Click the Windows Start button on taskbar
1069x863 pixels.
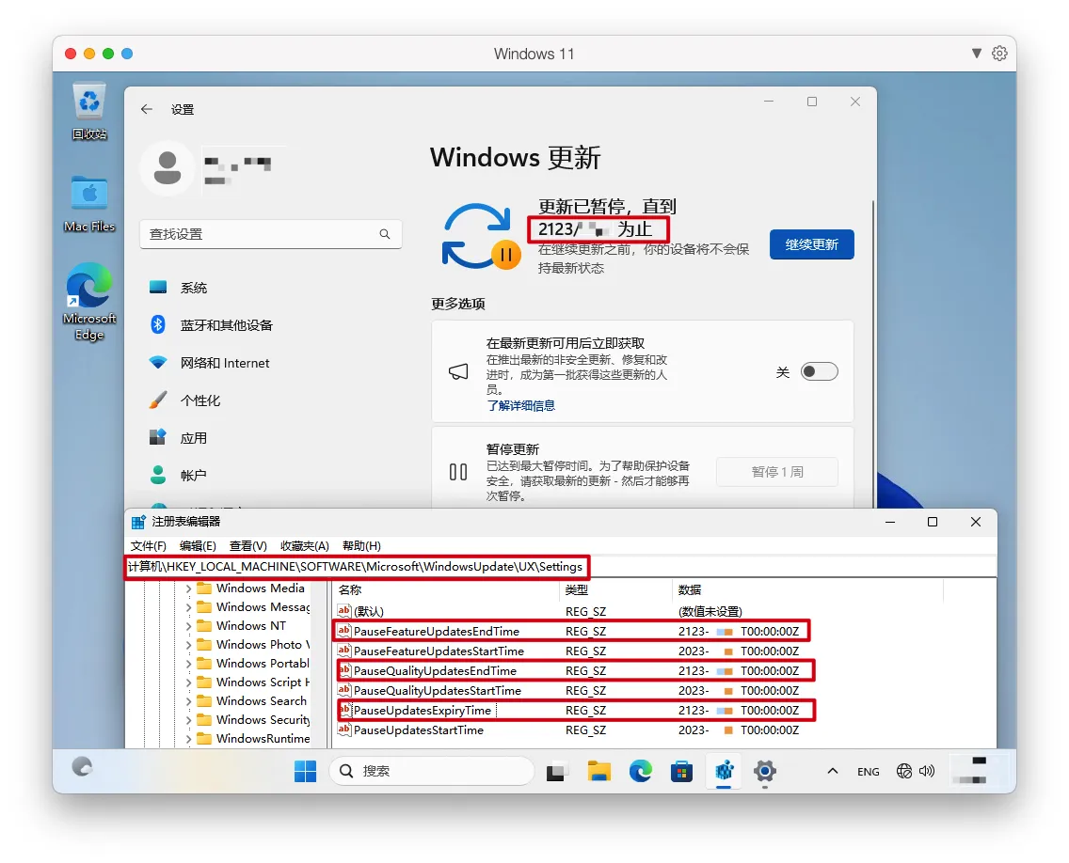coord(305,771)
